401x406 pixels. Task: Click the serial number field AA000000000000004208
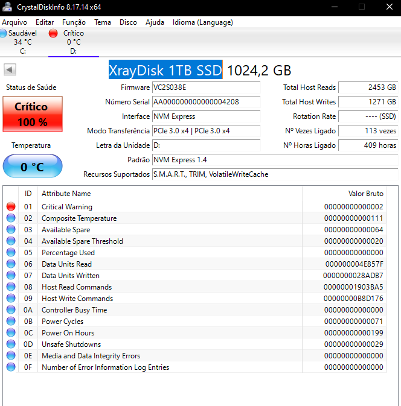point(207,102)
